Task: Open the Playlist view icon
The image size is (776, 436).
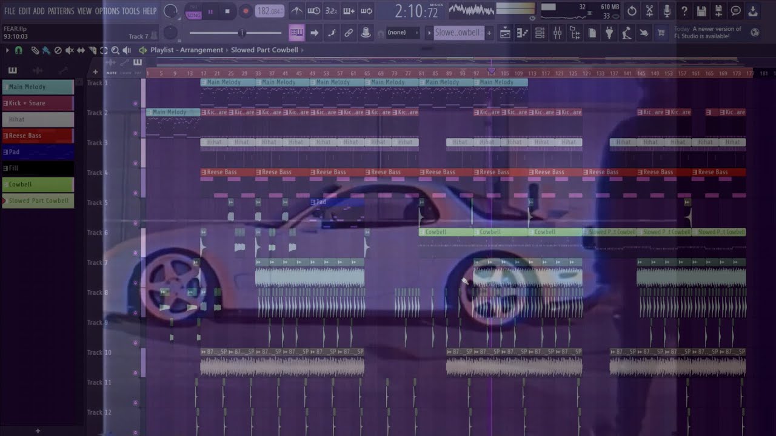Action: click(x=504, y=33)
